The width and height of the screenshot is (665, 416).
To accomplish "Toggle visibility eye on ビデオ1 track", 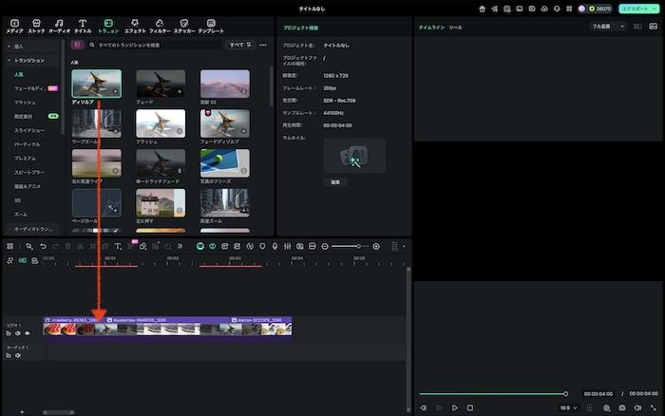I will (28, 333).
